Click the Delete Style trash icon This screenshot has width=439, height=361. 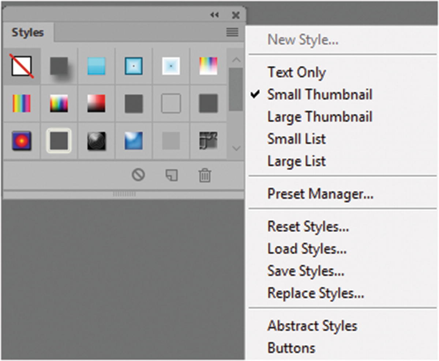[205, 175]
